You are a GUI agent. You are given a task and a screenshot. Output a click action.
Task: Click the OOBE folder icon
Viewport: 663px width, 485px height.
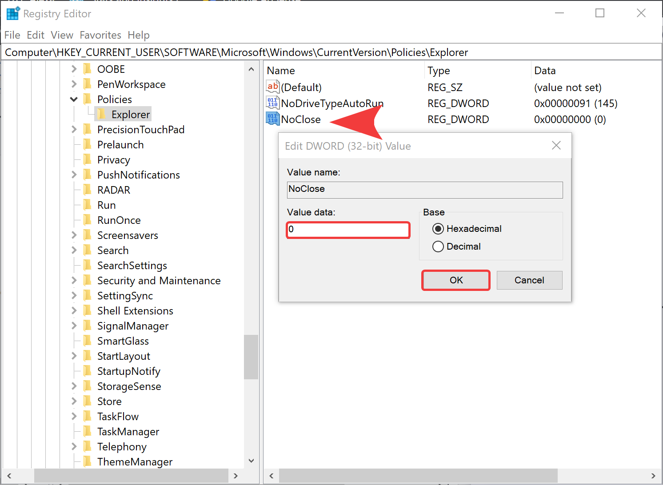[x=88, y=69]
